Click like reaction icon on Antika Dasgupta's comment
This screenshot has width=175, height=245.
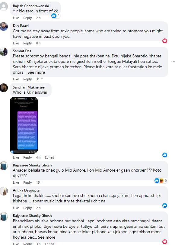point(165,205)
